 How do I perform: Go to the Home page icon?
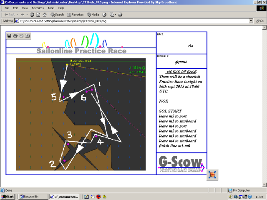[45, 15]
